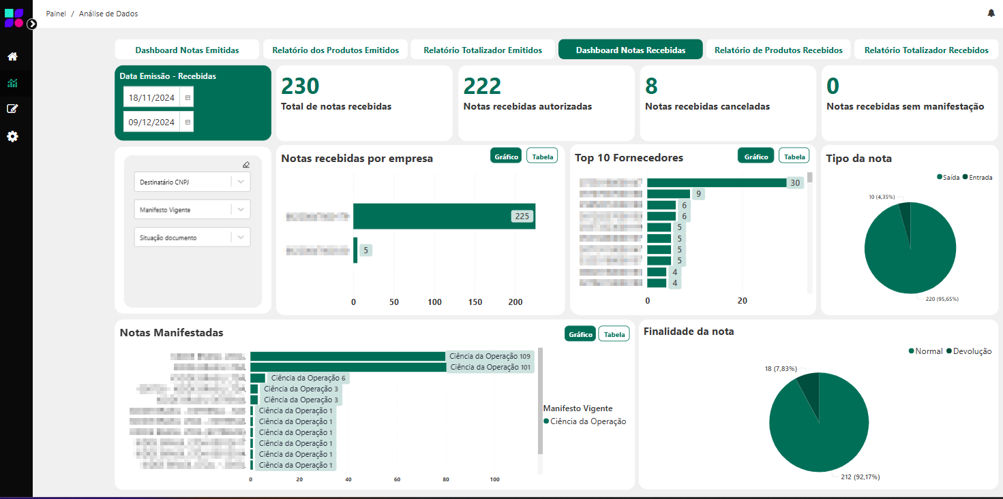Open the settings gear in the sidebar
Screen dimensions: 1003x499
click(12, 136)
